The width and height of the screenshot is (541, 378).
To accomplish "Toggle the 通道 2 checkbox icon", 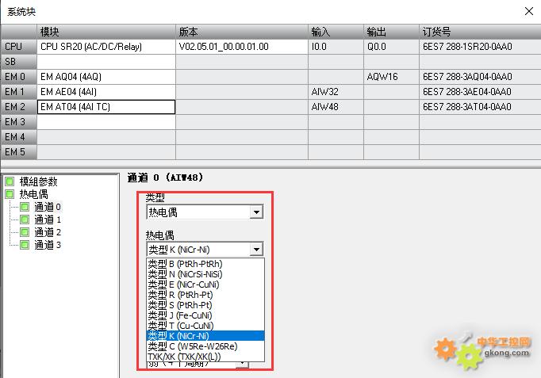I will tap(25, 232).
